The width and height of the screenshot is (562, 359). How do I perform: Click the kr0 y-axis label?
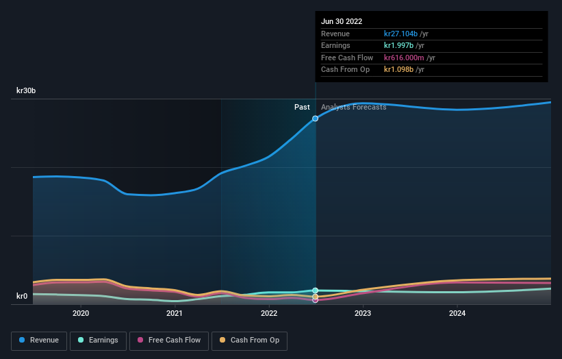22,296
